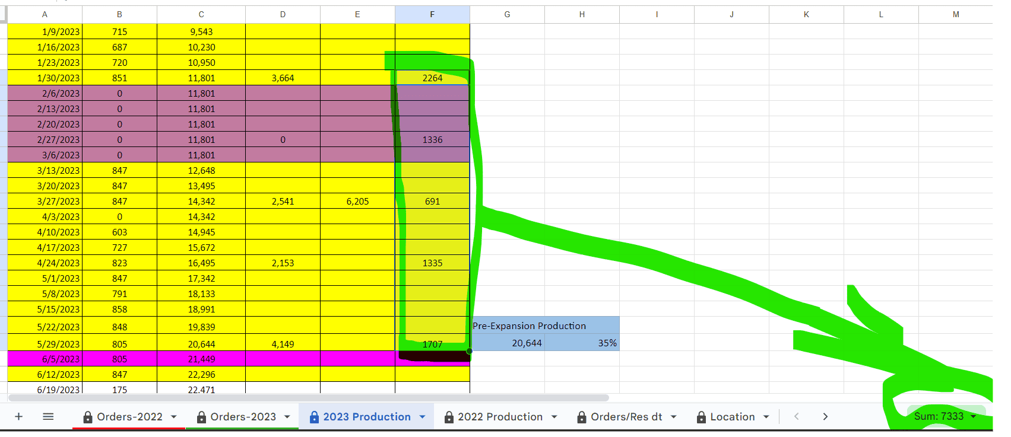Select the column F header
The height and width of the screenshot is (437, 1011).
coord(432,14)
